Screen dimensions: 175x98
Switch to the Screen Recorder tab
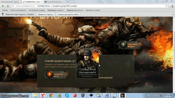point(54,2)
